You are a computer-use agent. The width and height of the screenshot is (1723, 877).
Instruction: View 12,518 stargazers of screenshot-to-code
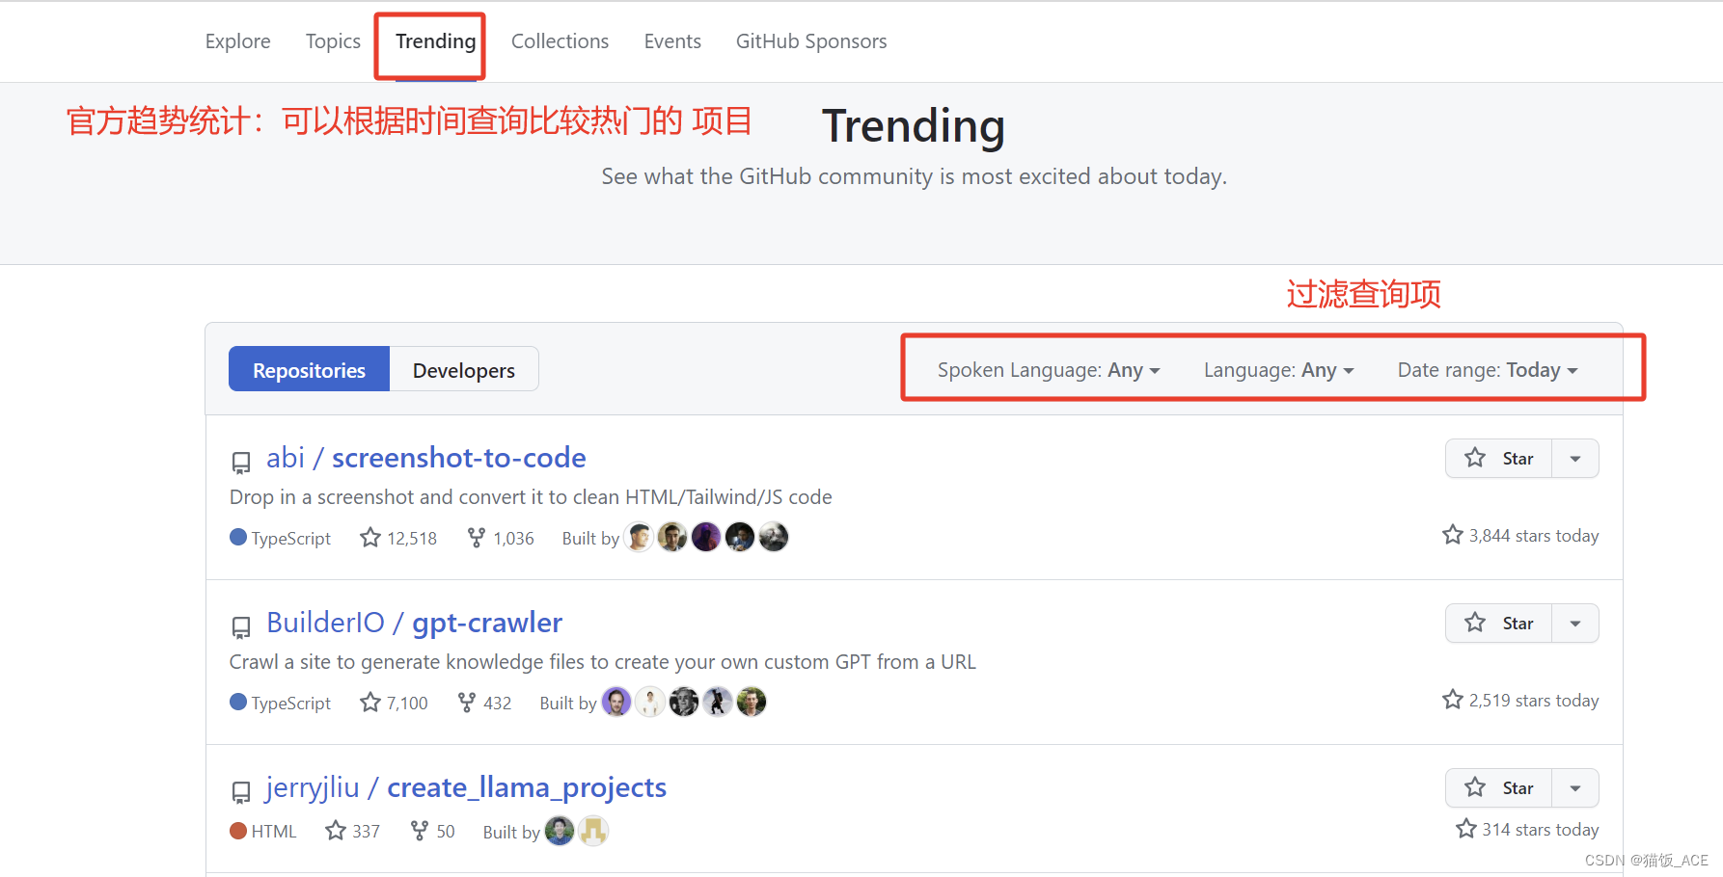398,538
